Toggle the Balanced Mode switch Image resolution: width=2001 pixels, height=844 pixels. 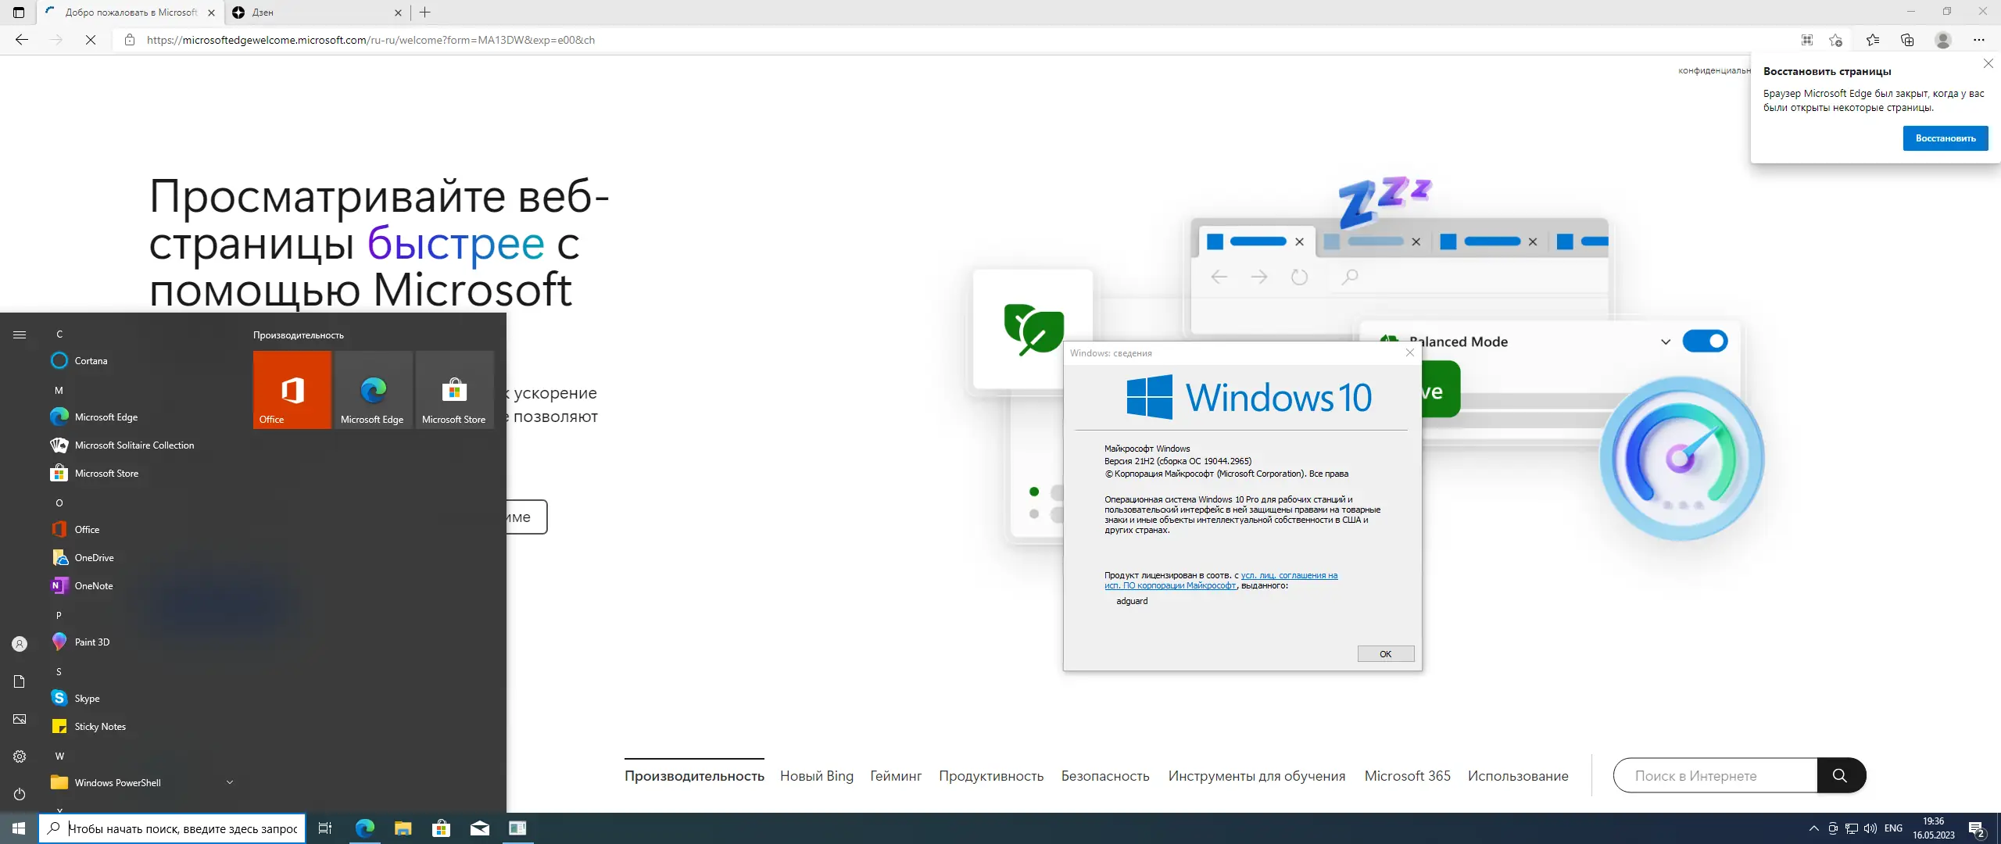point(1705,342)
